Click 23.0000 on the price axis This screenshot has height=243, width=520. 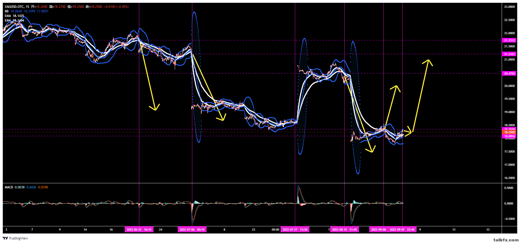click(x=509, y=7)
